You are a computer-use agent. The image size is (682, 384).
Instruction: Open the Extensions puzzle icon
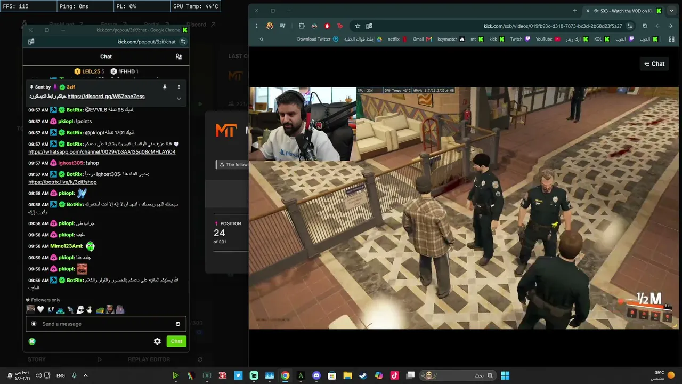point(302,26)
